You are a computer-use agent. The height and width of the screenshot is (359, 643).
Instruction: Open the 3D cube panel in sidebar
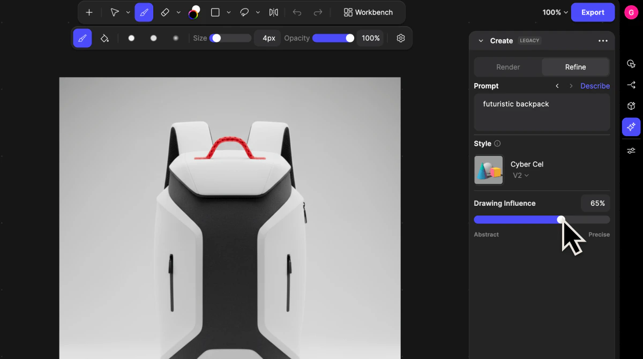click(x=631, y=106)
